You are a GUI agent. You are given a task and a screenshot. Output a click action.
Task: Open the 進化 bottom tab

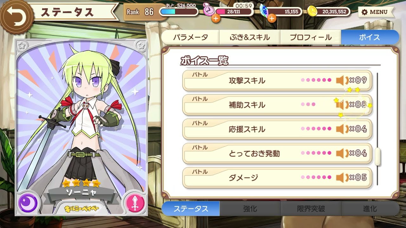[x=370, y=209]
